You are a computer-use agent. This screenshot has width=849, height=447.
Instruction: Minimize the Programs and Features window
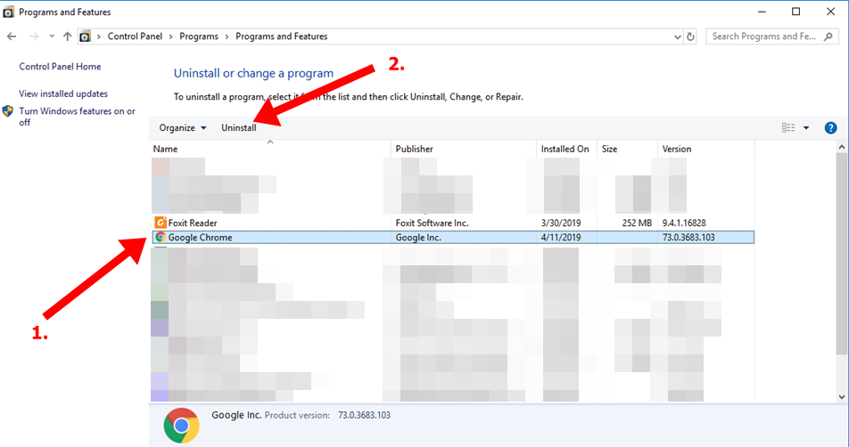pos(762,12)
